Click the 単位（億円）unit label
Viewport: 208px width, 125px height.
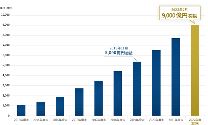(x=6, y=8)
